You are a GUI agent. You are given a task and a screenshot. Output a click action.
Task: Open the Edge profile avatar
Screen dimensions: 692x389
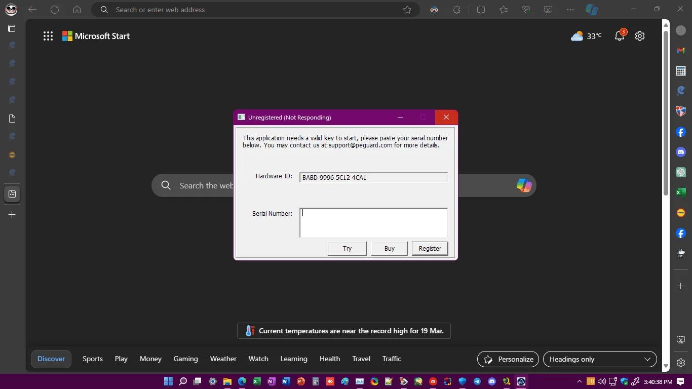[x=11, y=10]
